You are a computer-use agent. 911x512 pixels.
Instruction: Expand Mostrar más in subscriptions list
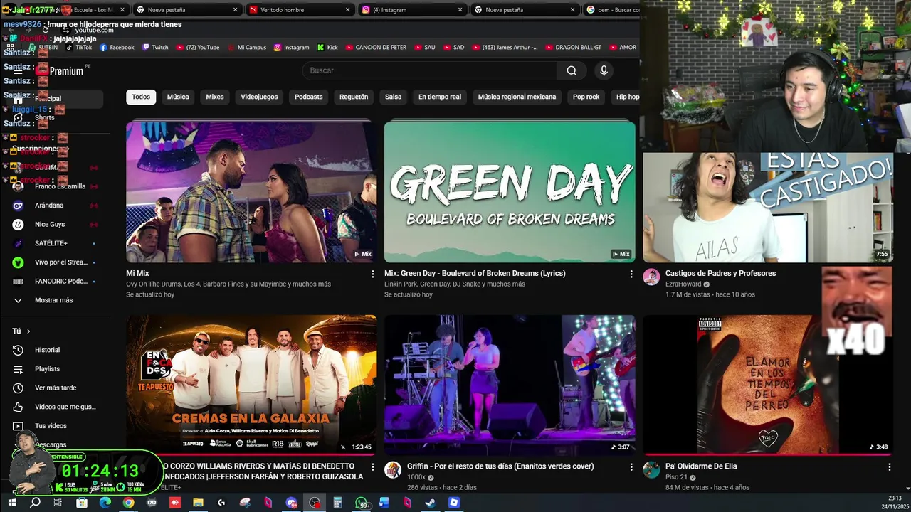pyautogui.click(x=55, y=300)
